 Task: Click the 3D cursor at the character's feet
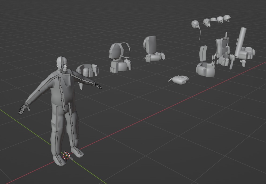click(66, 156)
